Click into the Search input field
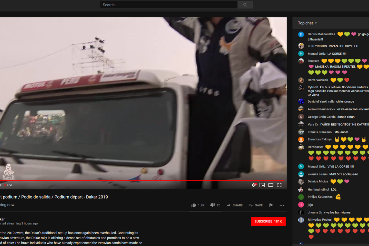The height and width of the screenshot is (246, 369). tap(169, 5)
